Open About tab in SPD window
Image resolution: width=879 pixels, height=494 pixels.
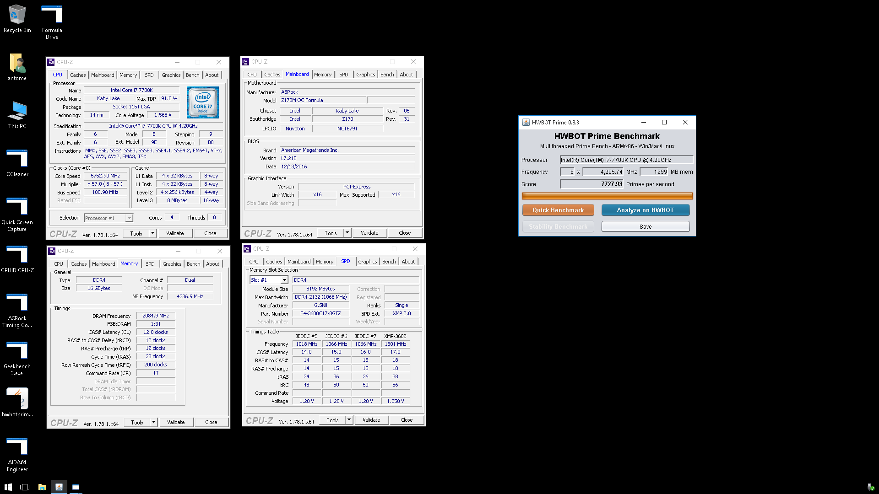click(408, 262)
